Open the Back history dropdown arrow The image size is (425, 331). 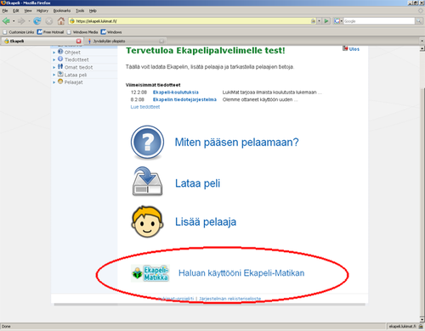tap(14, 21)
